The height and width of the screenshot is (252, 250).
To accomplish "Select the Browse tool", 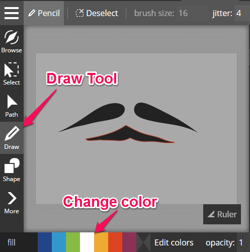I will point(12,41).
